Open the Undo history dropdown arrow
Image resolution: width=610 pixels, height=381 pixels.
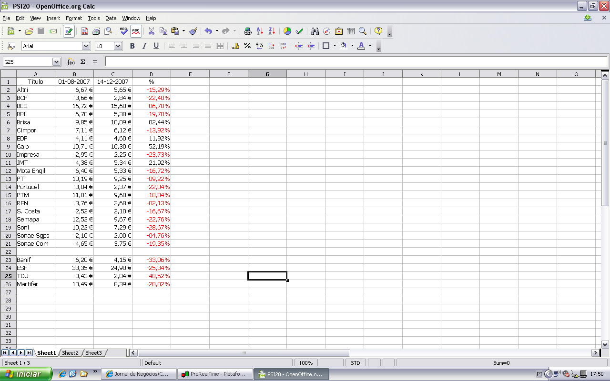(x=217, y=31)
